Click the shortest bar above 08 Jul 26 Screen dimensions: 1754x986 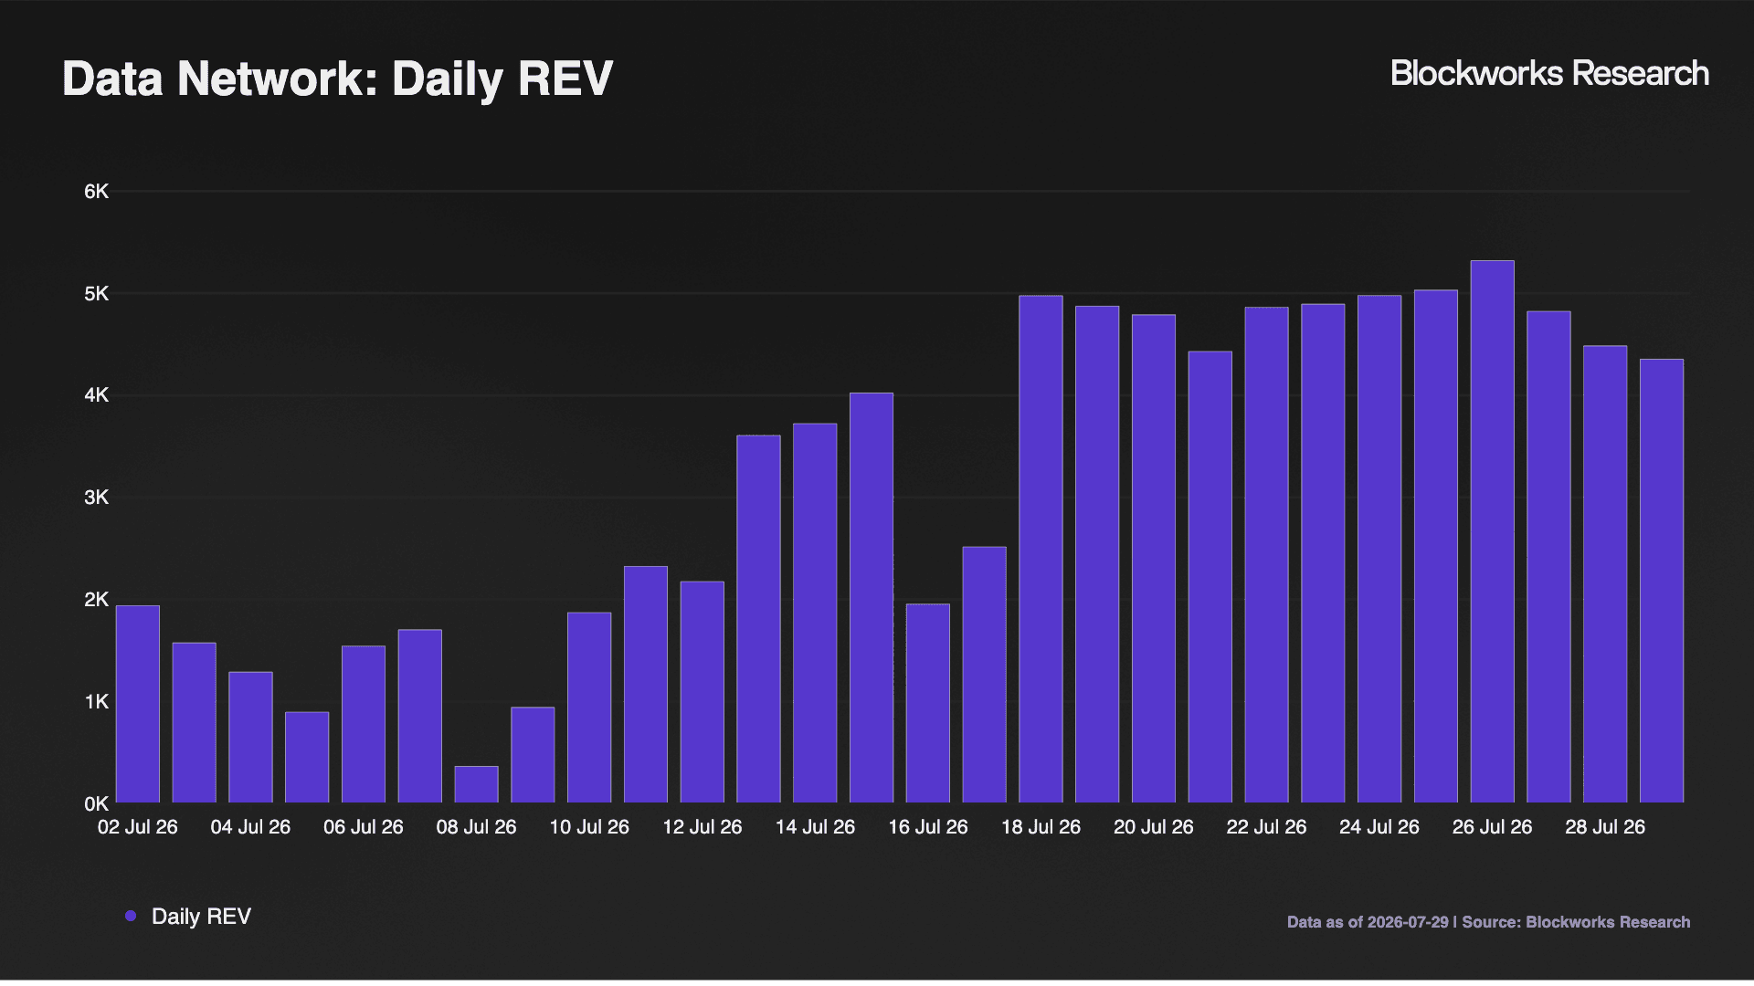pyautogui.click(x=476, y=785)
